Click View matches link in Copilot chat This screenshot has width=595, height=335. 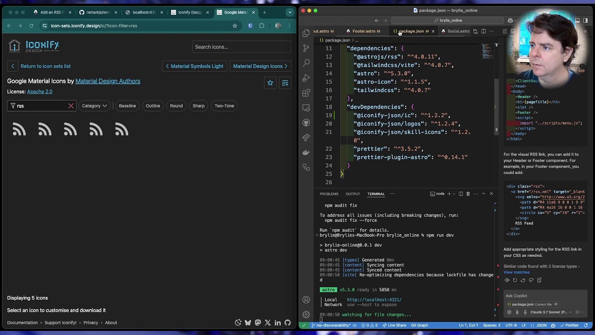pos(516,272)
